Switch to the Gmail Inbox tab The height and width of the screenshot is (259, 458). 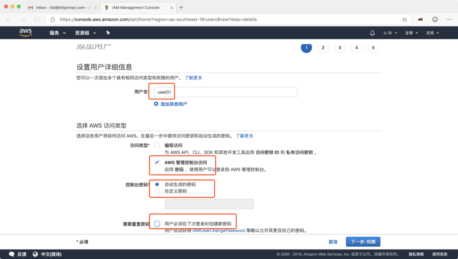pyautogui.click(x=62, y=8)
